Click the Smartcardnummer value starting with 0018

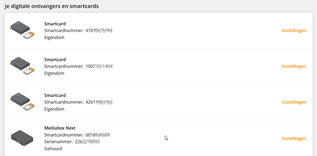tap(97, 135)
